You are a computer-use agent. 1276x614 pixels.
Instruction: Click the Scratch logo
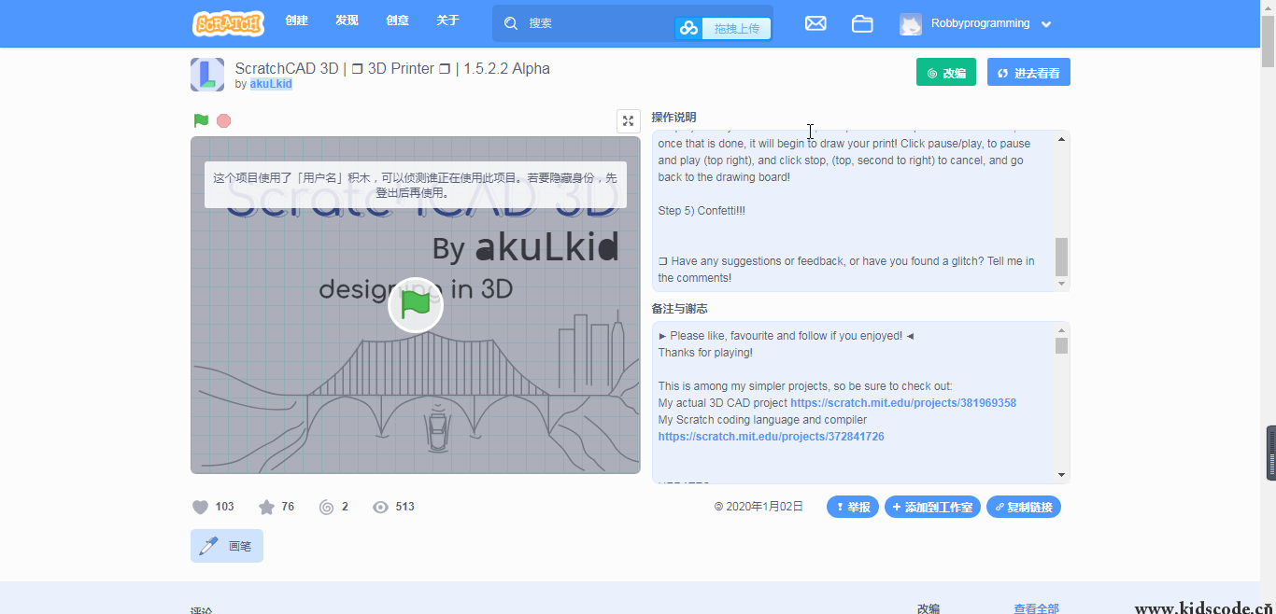click(228, 22)
